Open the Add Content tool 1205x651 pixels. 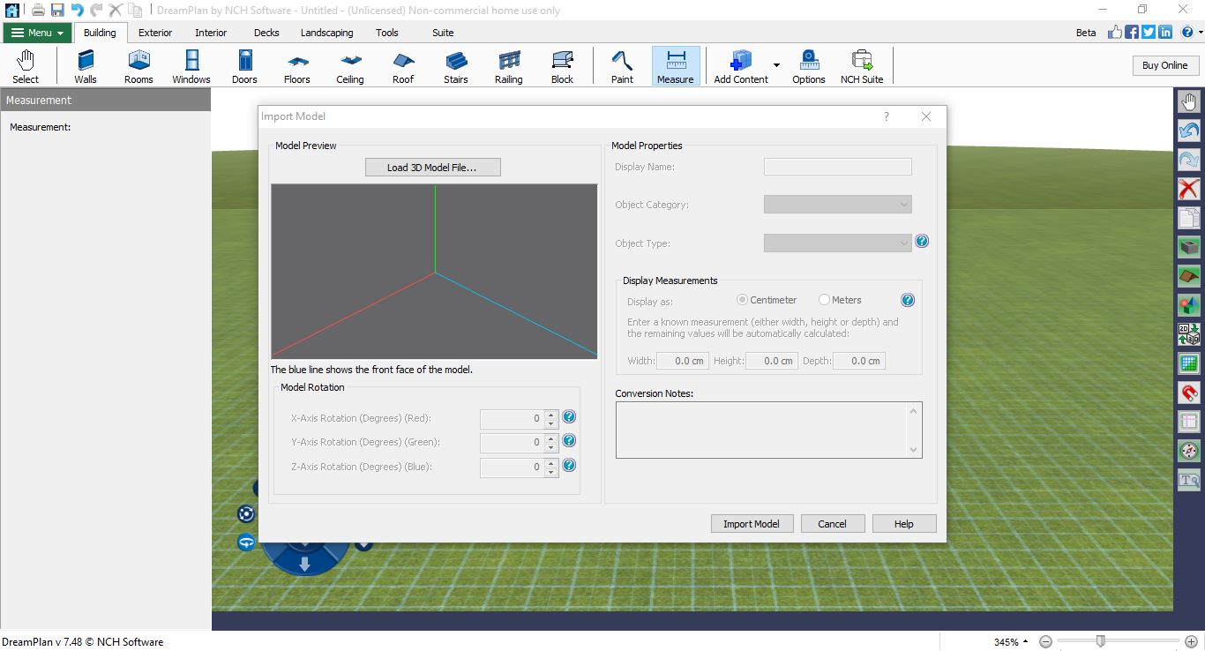tap(741, 67)
